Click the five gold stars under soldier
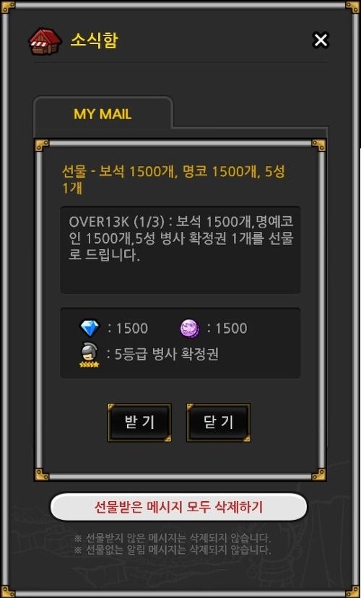This screenshot has width=361, height=598. click(90, 365)
